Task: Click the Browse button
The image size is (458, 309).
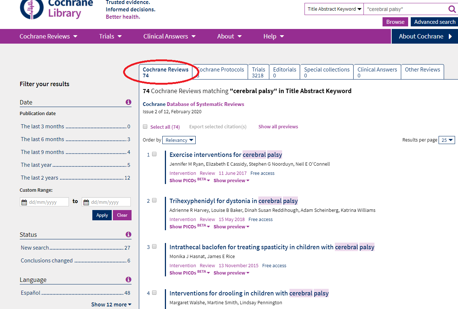Action: coord(395,22)
